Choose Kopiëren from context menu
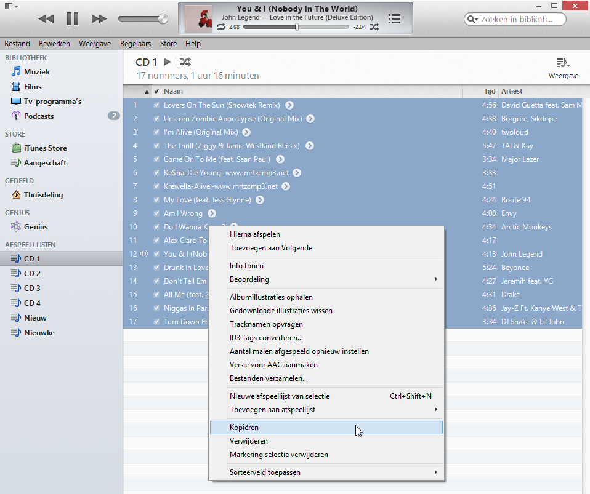Viewport: 590px width, 494px height. [x=326, y=428]
